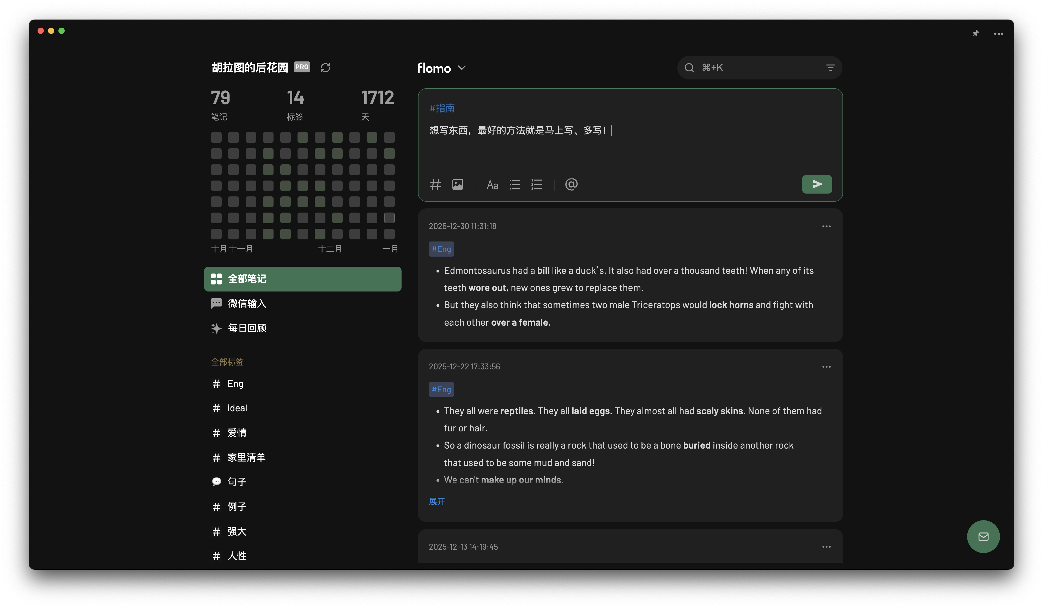Open the green mail floating button
1043x608 pixels.
[x=983, y=536]
